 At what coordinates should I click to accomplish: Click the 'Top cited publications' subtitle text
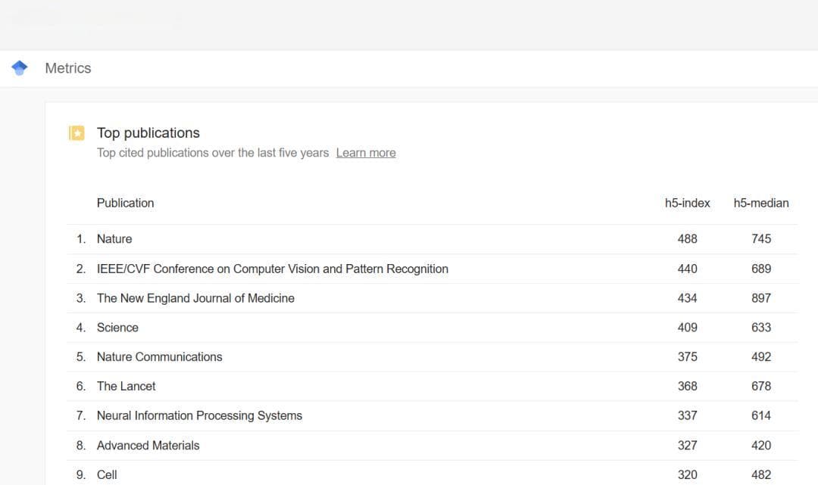pyautogui.click(x=213, y=153)
